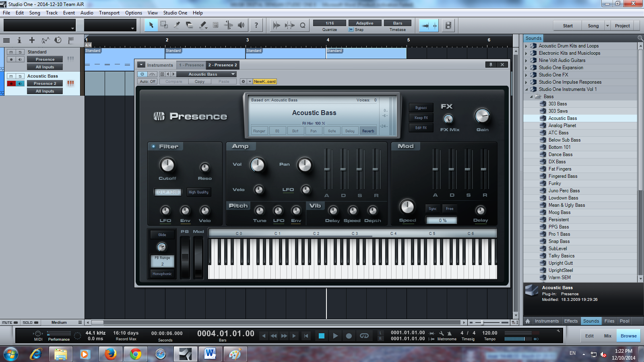Toggle the Loop button in transport
This screenshot has width=644, height=362.
pyautogui.click(x=364, y=336)
